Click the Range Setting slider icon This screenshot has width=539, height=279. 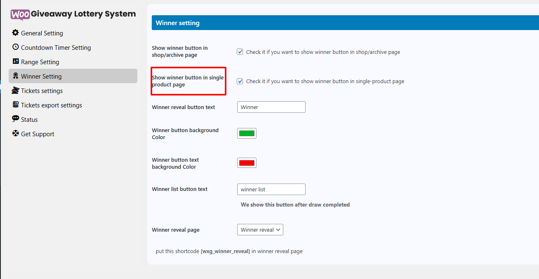[15, 62]
